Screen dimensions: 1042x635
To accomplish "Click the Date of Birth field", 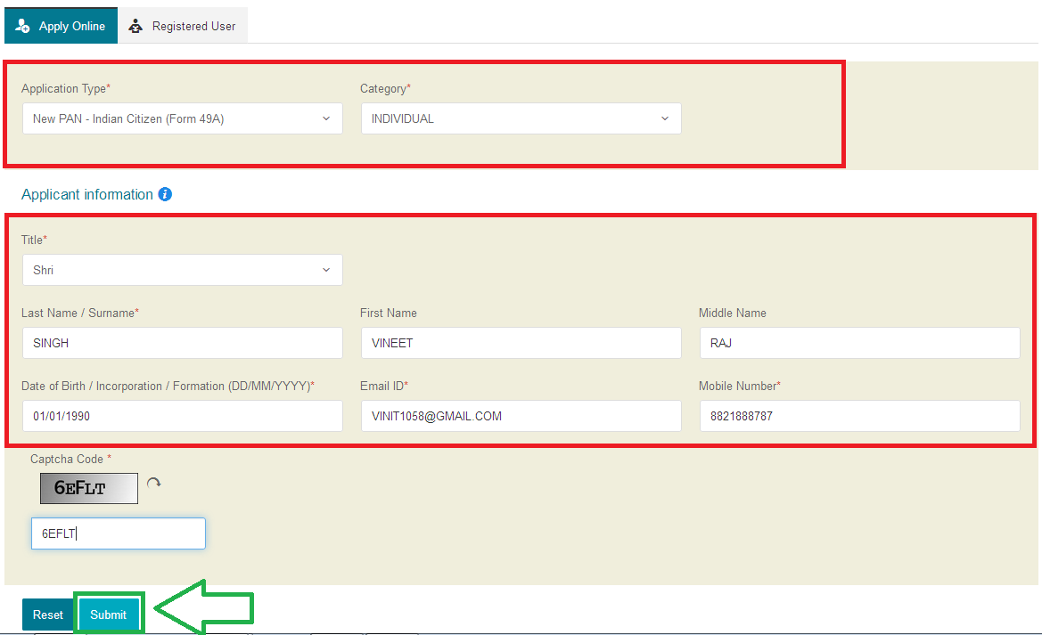I will (182, 415).
